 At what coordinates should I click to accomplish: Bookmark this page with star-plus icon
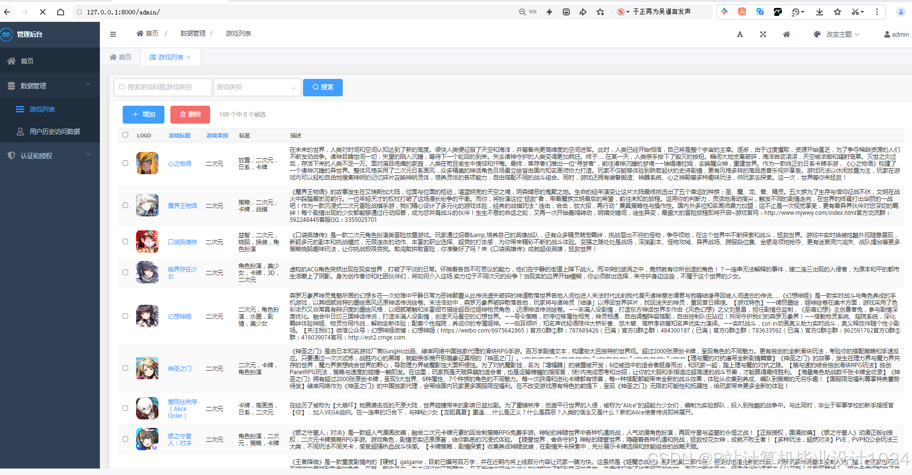tap(601, 12)
